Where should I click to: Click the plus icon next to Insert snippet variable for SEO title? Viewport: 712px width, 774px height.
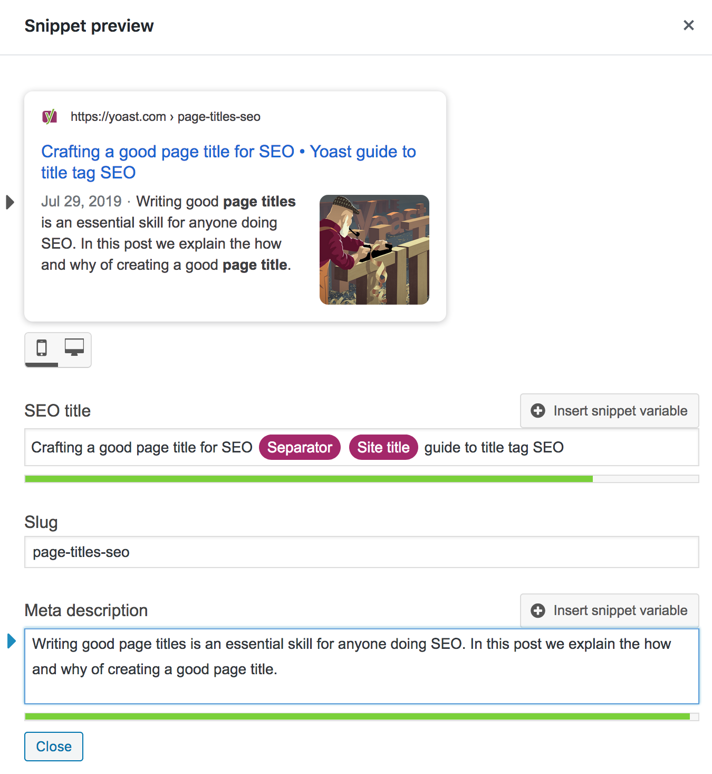[x=537, y=411]
